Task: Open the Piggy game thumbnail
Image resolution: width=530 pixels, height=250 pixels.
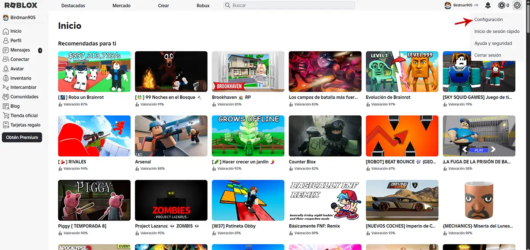Action: pos(94,200)
